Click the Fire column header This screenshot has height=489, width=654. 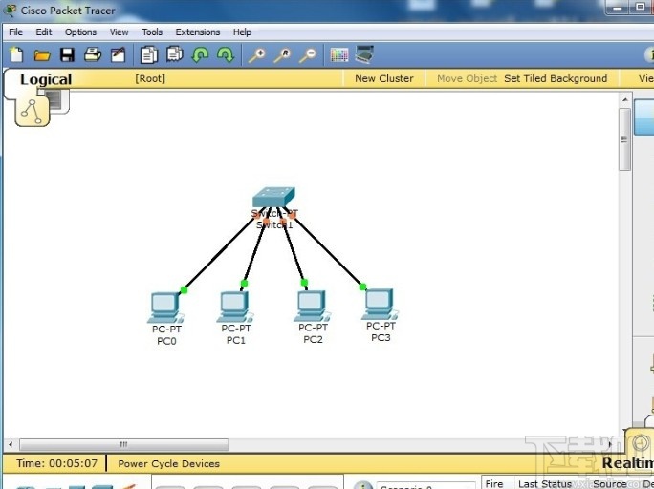click(x=494, y=483)
